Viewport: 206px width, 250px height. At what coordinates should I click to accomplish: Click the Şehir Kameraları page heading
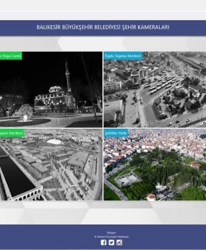(x=103, y=27)
